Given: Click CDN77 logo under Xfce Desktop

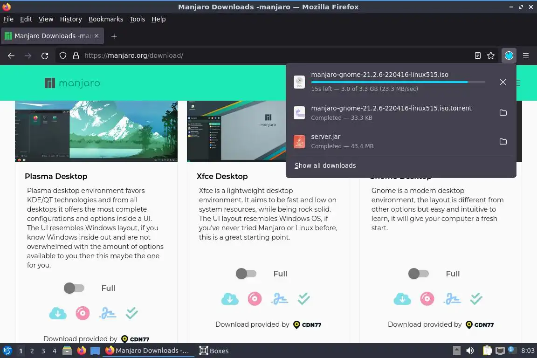Looking at the screenshot, I should (307, 324).
